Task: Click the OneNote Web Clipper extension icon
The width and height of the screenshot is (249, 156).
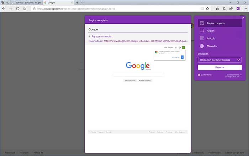Action: coord(238,9)
